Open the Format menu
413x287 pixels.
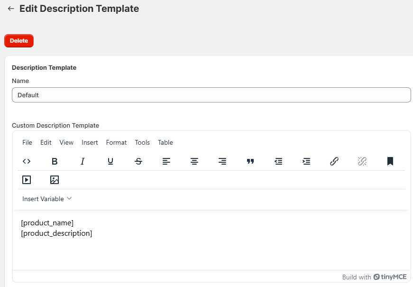[x=116, y=142]
